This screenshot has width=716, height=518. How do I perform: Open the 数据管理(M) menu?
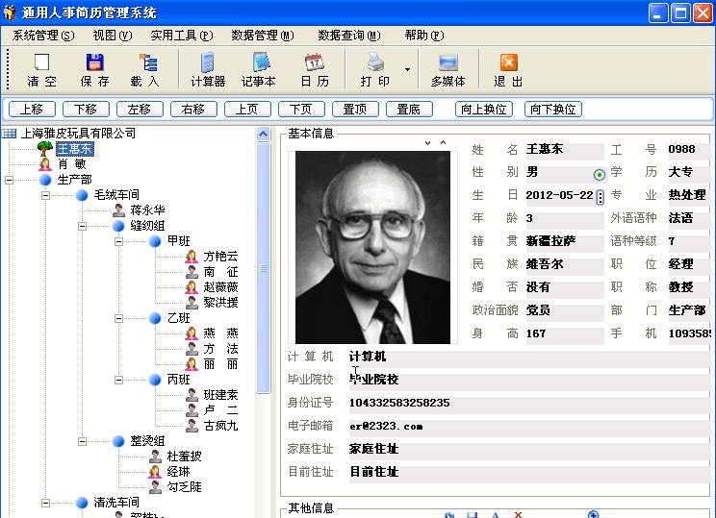(263, 36)
